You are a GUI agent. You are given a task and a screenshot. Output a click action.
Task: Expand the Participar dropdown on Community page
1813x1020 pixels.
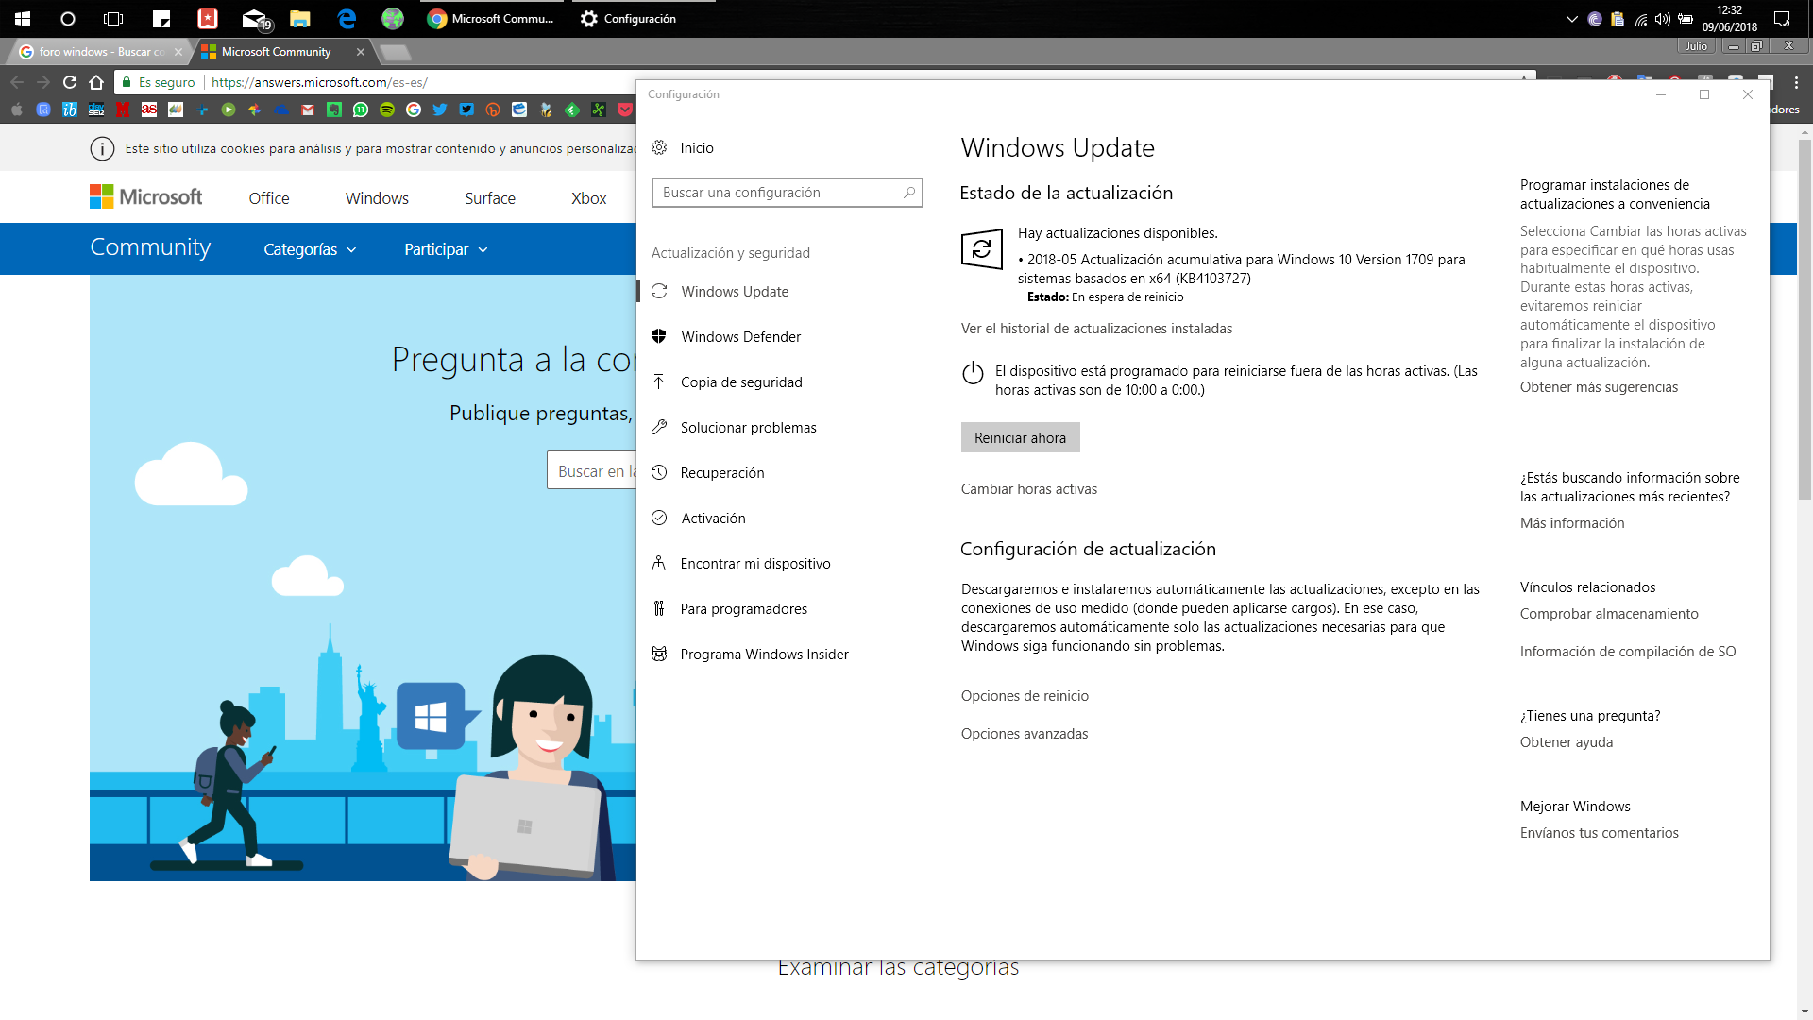click(x=446, y=249)
